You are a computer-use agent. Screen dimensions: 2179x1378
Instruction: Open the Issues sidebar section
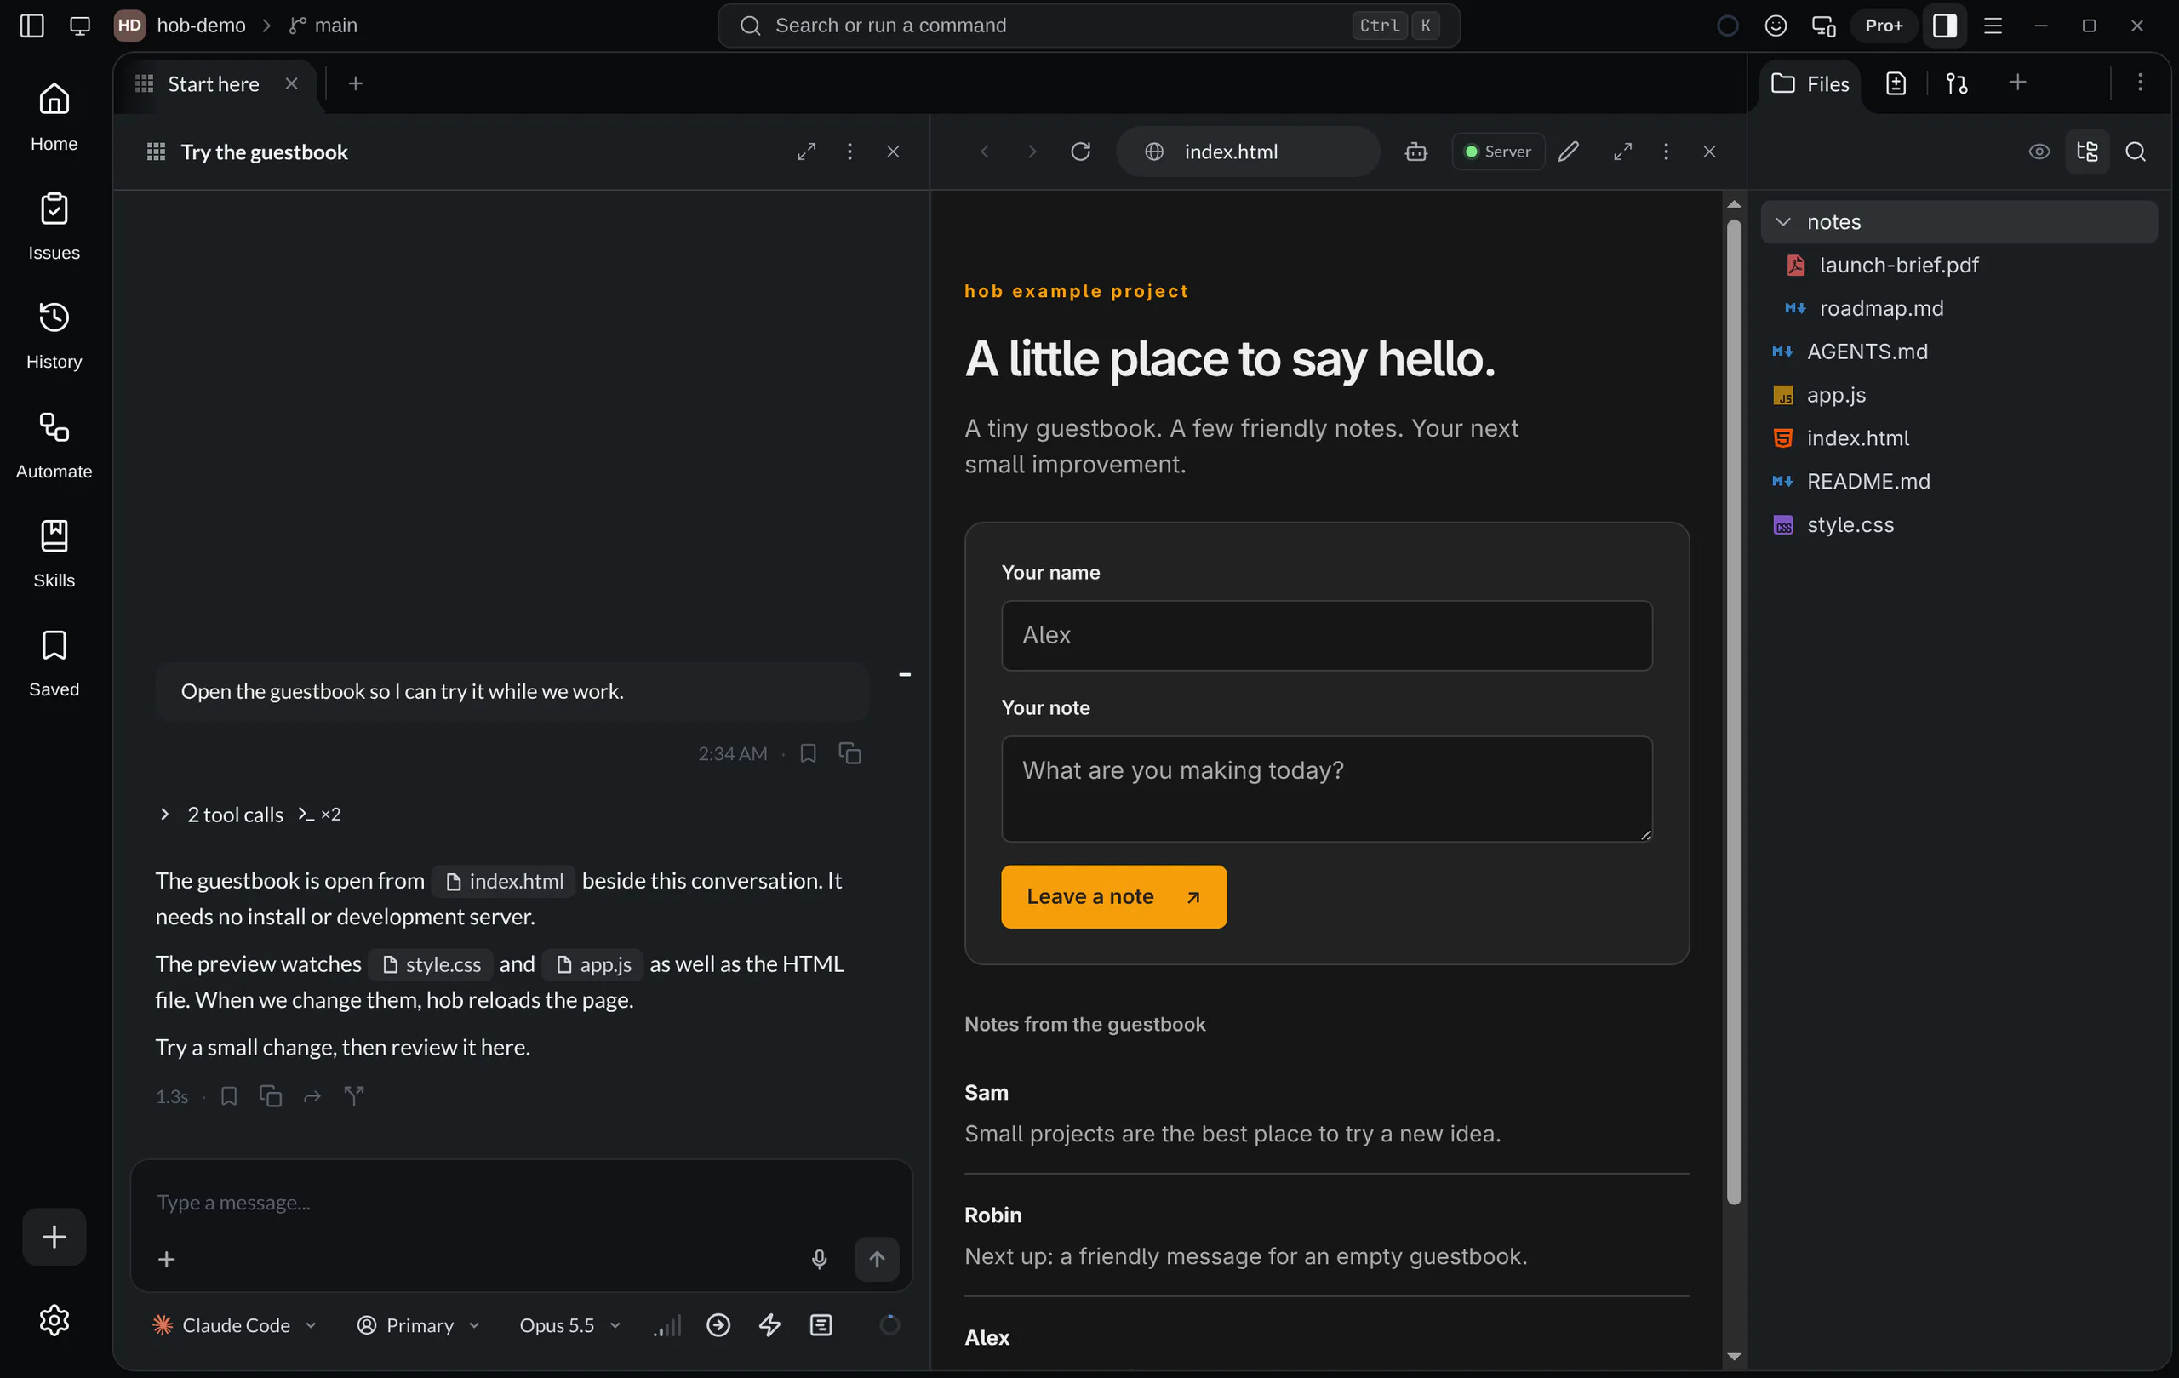point(54,226)
